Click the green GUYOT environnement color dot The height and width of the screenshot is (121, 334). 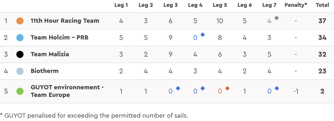point(20,91)
